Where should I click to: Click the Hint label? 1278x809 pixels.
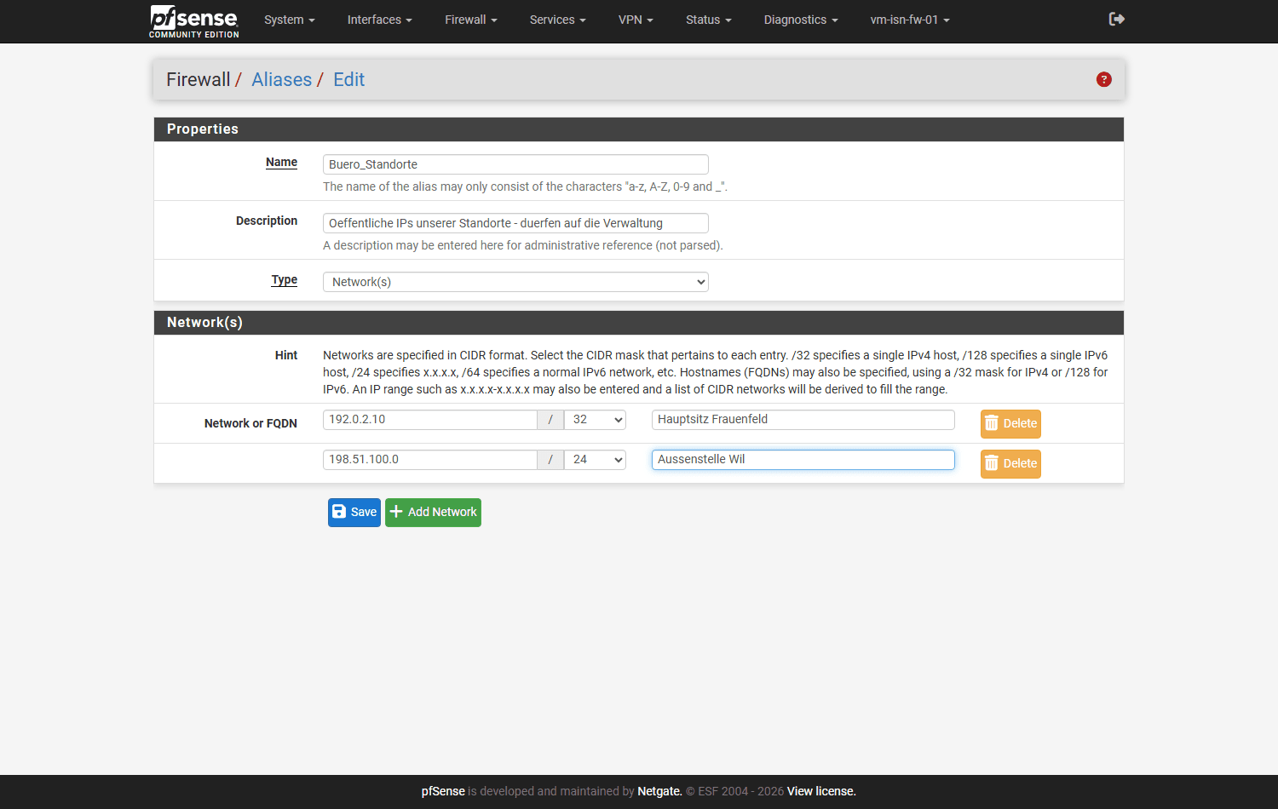[x=286, y=355]
